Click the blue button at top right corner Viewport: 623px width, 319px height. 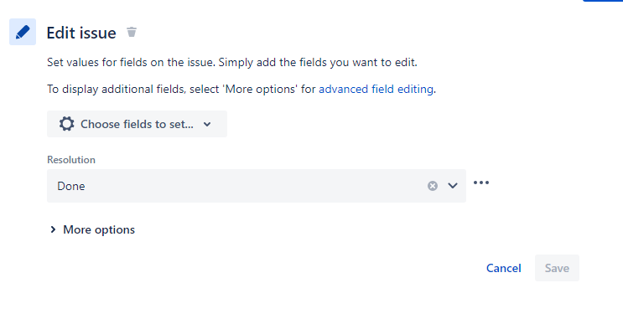click(x=603, y=1)
